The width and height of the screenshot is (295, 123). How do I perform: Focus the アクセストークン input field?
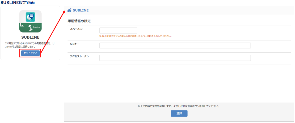175,58
